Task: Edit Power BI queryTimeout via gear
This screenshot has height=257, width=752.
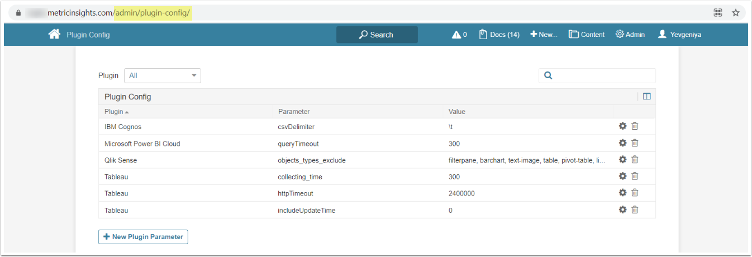Action: click(622, 143)
